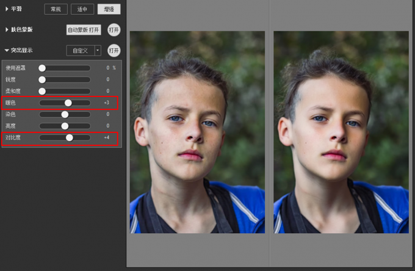Click the 染色 slider handle
Screen dimensions: 415x271
pos(65,114)
